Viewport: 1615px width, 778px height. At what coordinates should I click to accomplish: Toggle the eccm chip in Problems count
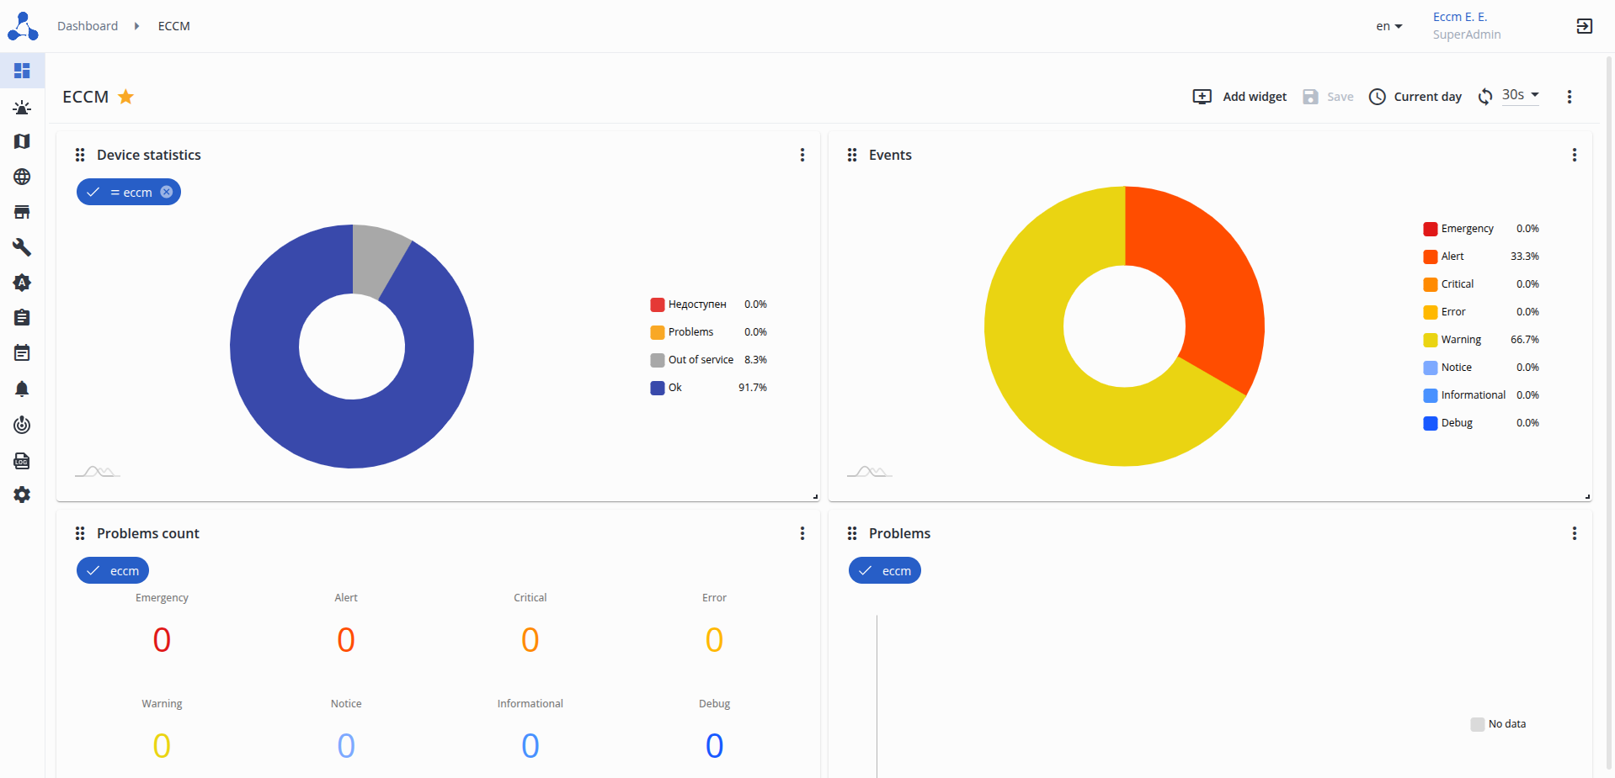point(113,570)
